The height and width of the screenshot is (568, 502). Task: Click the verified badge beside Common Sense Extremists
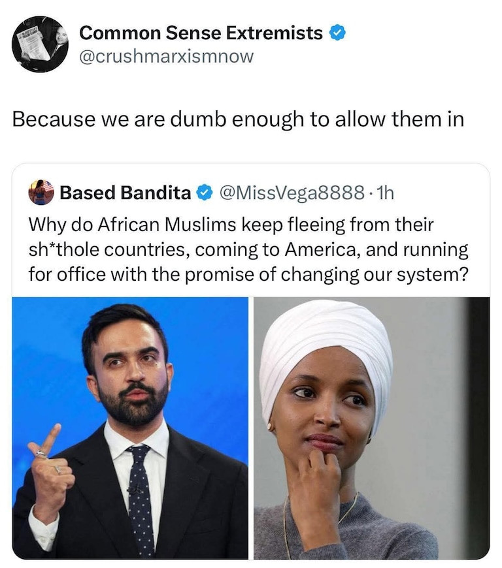(x=337, y=33)
